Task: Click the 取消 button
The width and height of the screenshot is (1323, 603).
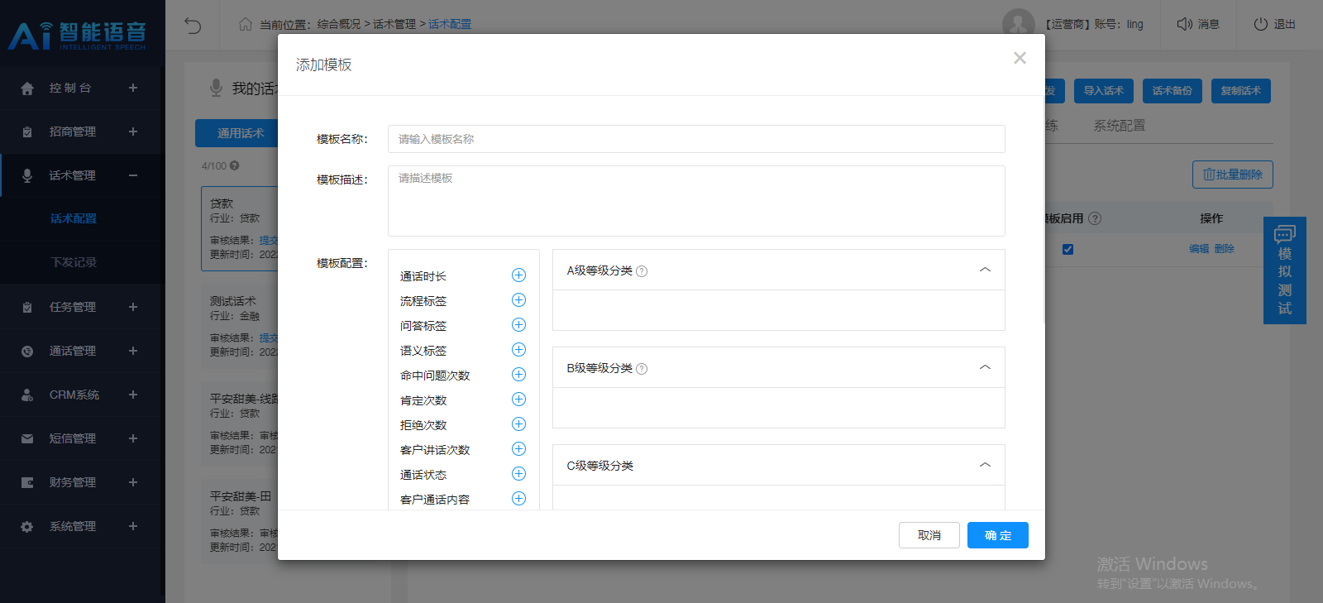Action: (929, 535)
